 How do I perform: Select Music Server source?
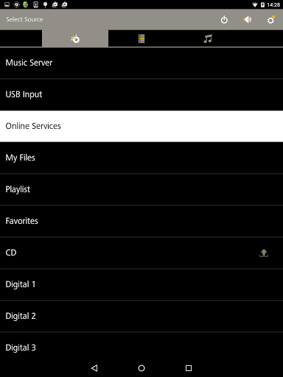pyautogui.click(x=141, y=63)
